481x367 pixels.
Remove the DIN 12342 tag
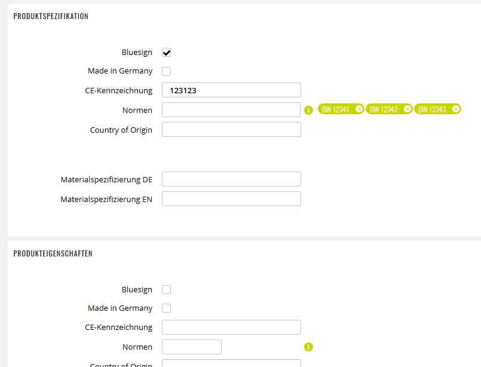click(x=408, y=109)
